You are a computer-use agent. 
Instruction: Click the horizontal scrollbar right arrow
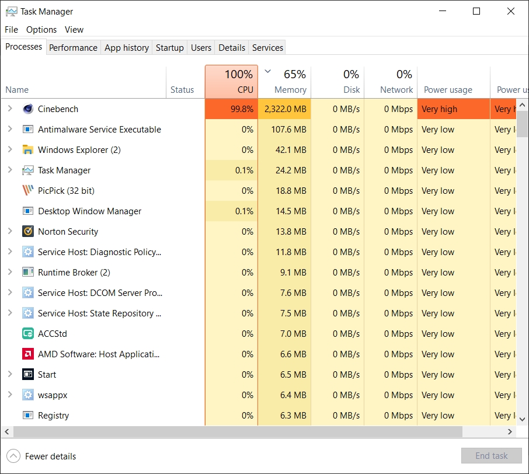(x=510, y=431)
